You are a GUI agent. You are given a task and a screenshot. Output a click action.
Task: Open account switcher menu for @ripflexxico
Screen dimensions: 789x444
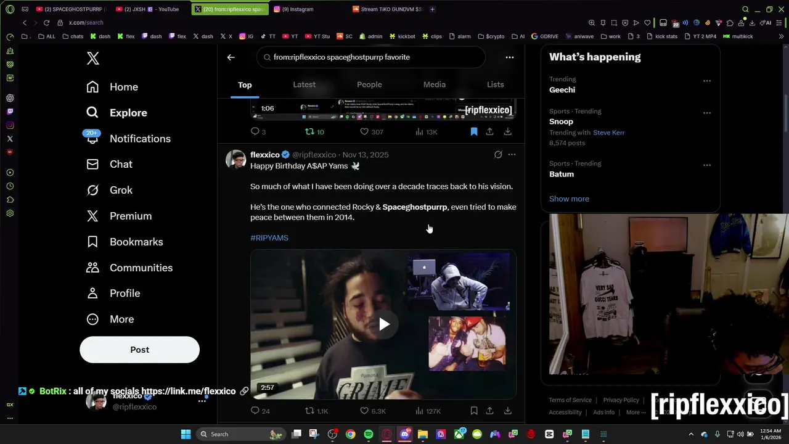pyautogui.click(x=202, y=401)
